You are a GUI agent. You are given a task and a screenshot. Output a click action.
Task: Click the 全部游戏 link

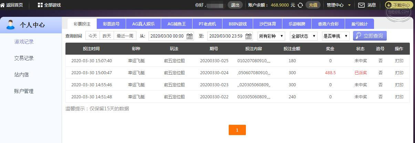coord(52,5)
